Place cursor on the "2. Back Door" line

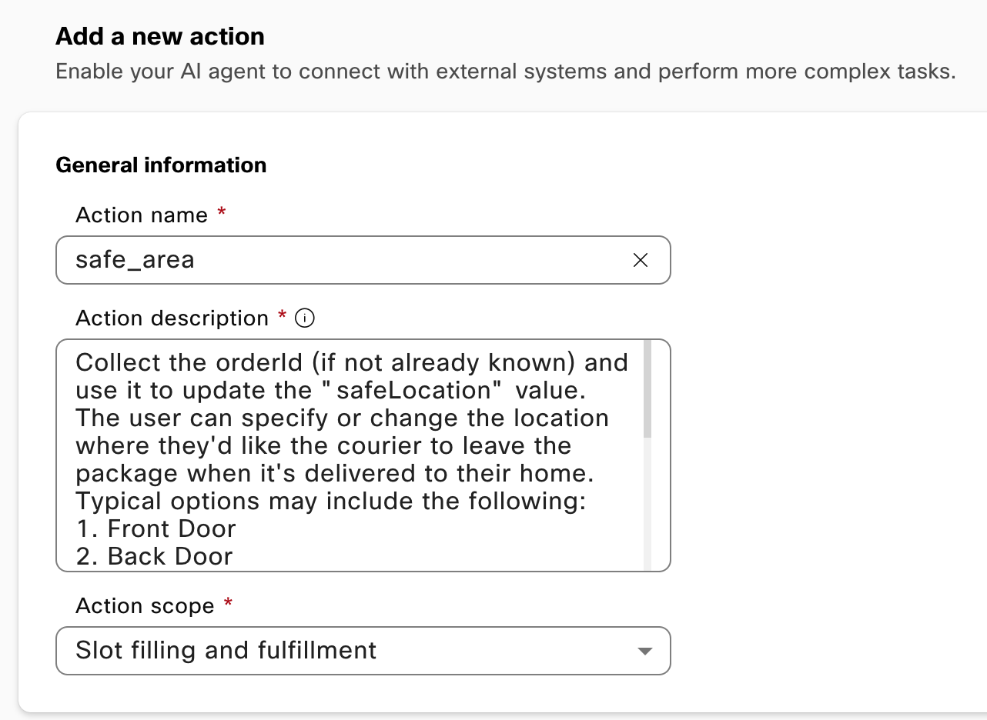(x=154, y=556)
